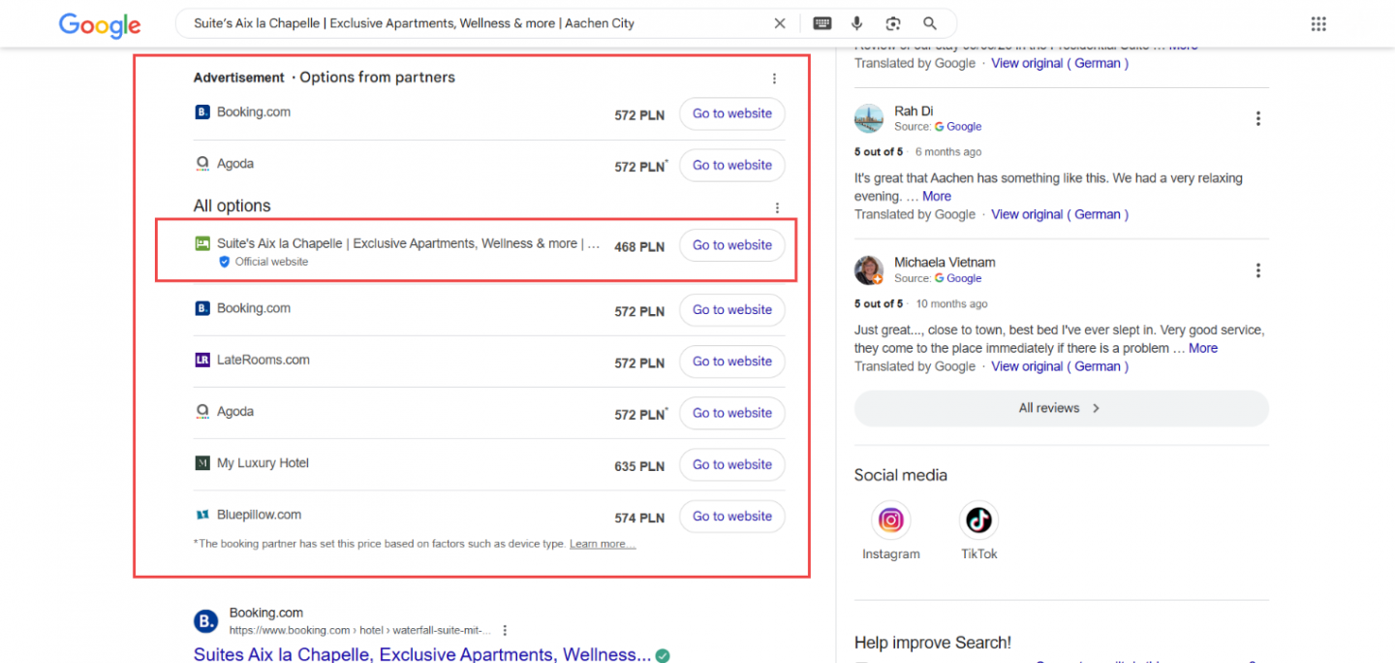Follow the Learn more pricing link

pos(603,544)
